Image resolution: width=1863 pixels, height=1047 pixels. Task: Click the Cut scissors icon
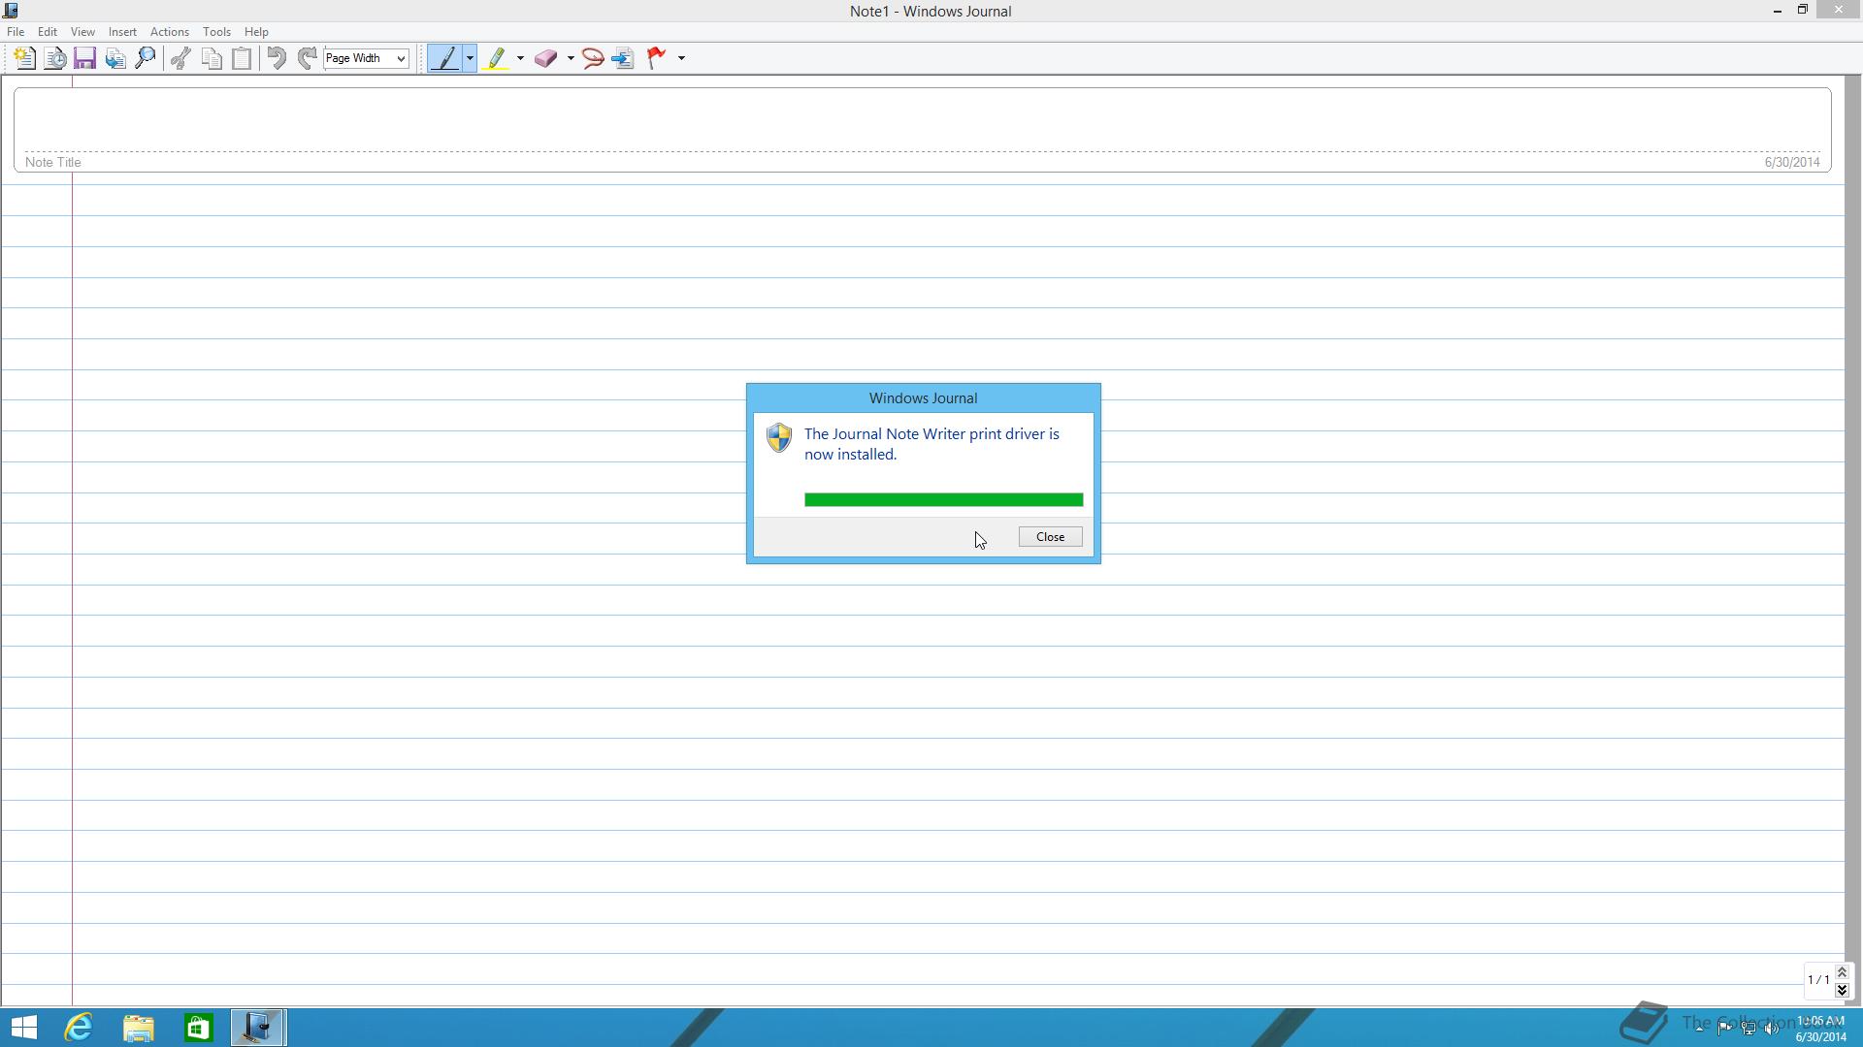tap(180, 58)
